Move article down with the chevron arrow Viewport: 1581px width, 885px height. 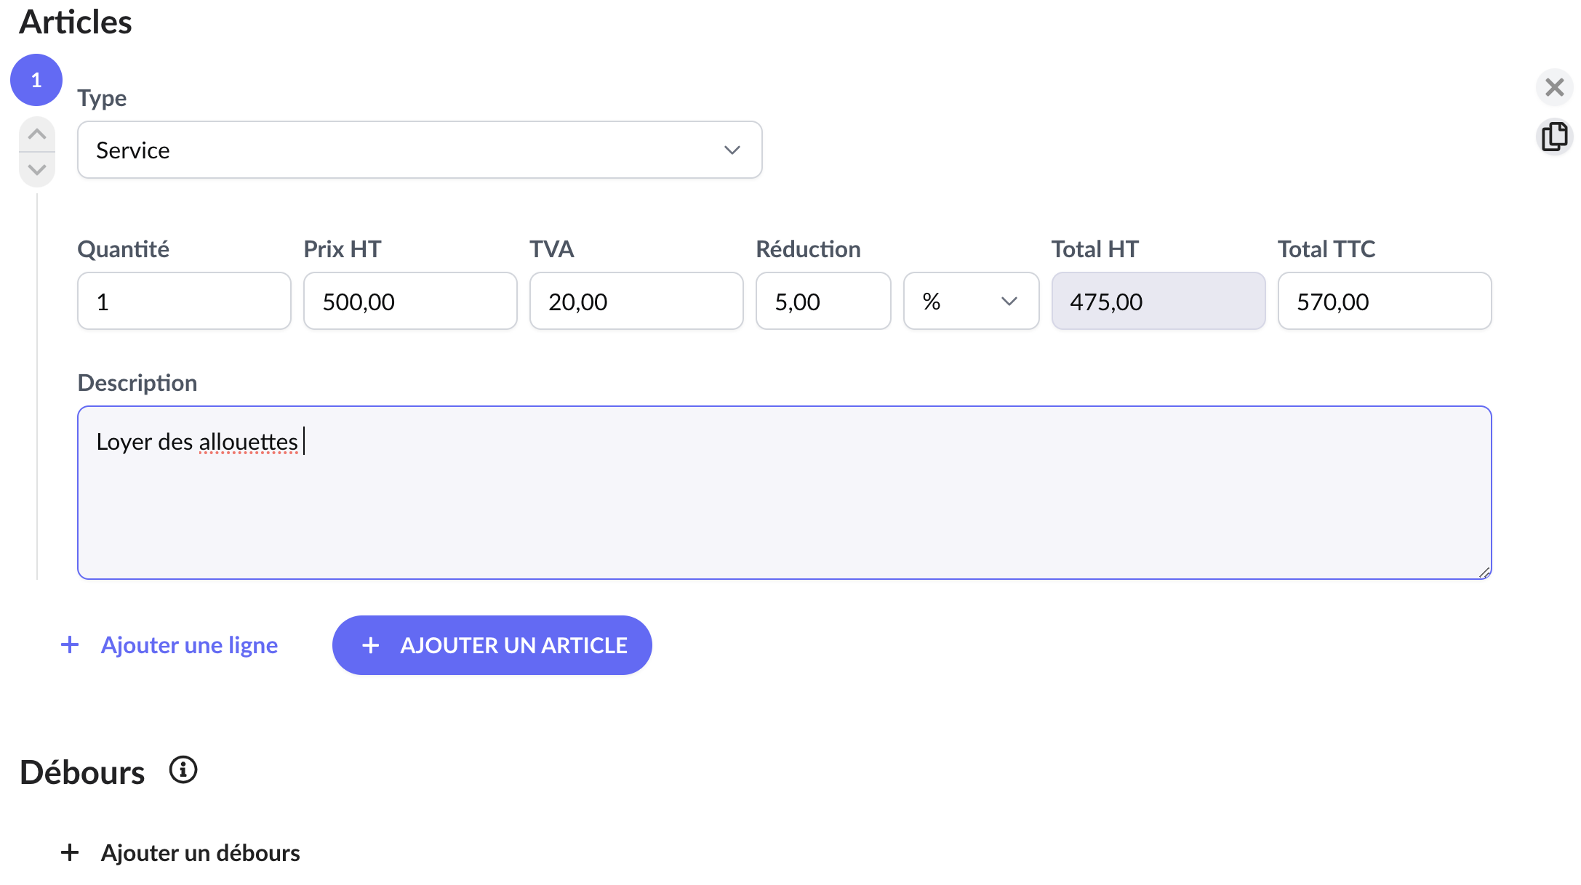(37, 170)
